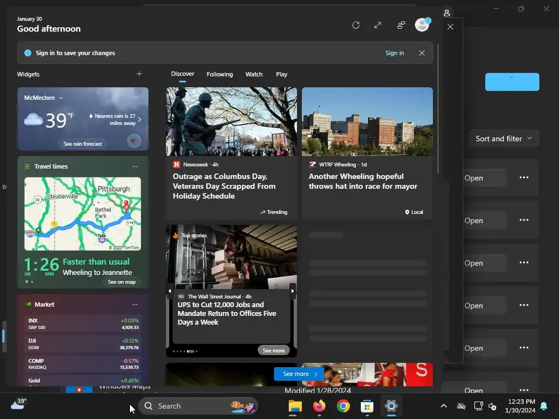Click the blue button in Settings window

(x=512, y=82)
